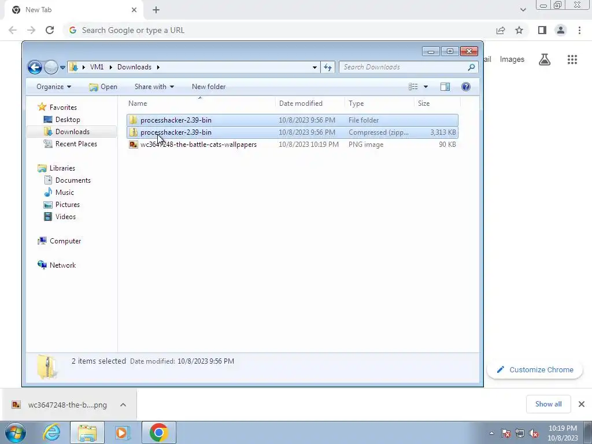Open Chrome three-dot menu

[x=579, y=30]
